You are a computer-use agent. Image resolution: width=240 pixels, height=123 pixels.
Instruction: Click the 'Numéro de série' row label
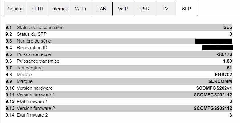coord(34,41)
